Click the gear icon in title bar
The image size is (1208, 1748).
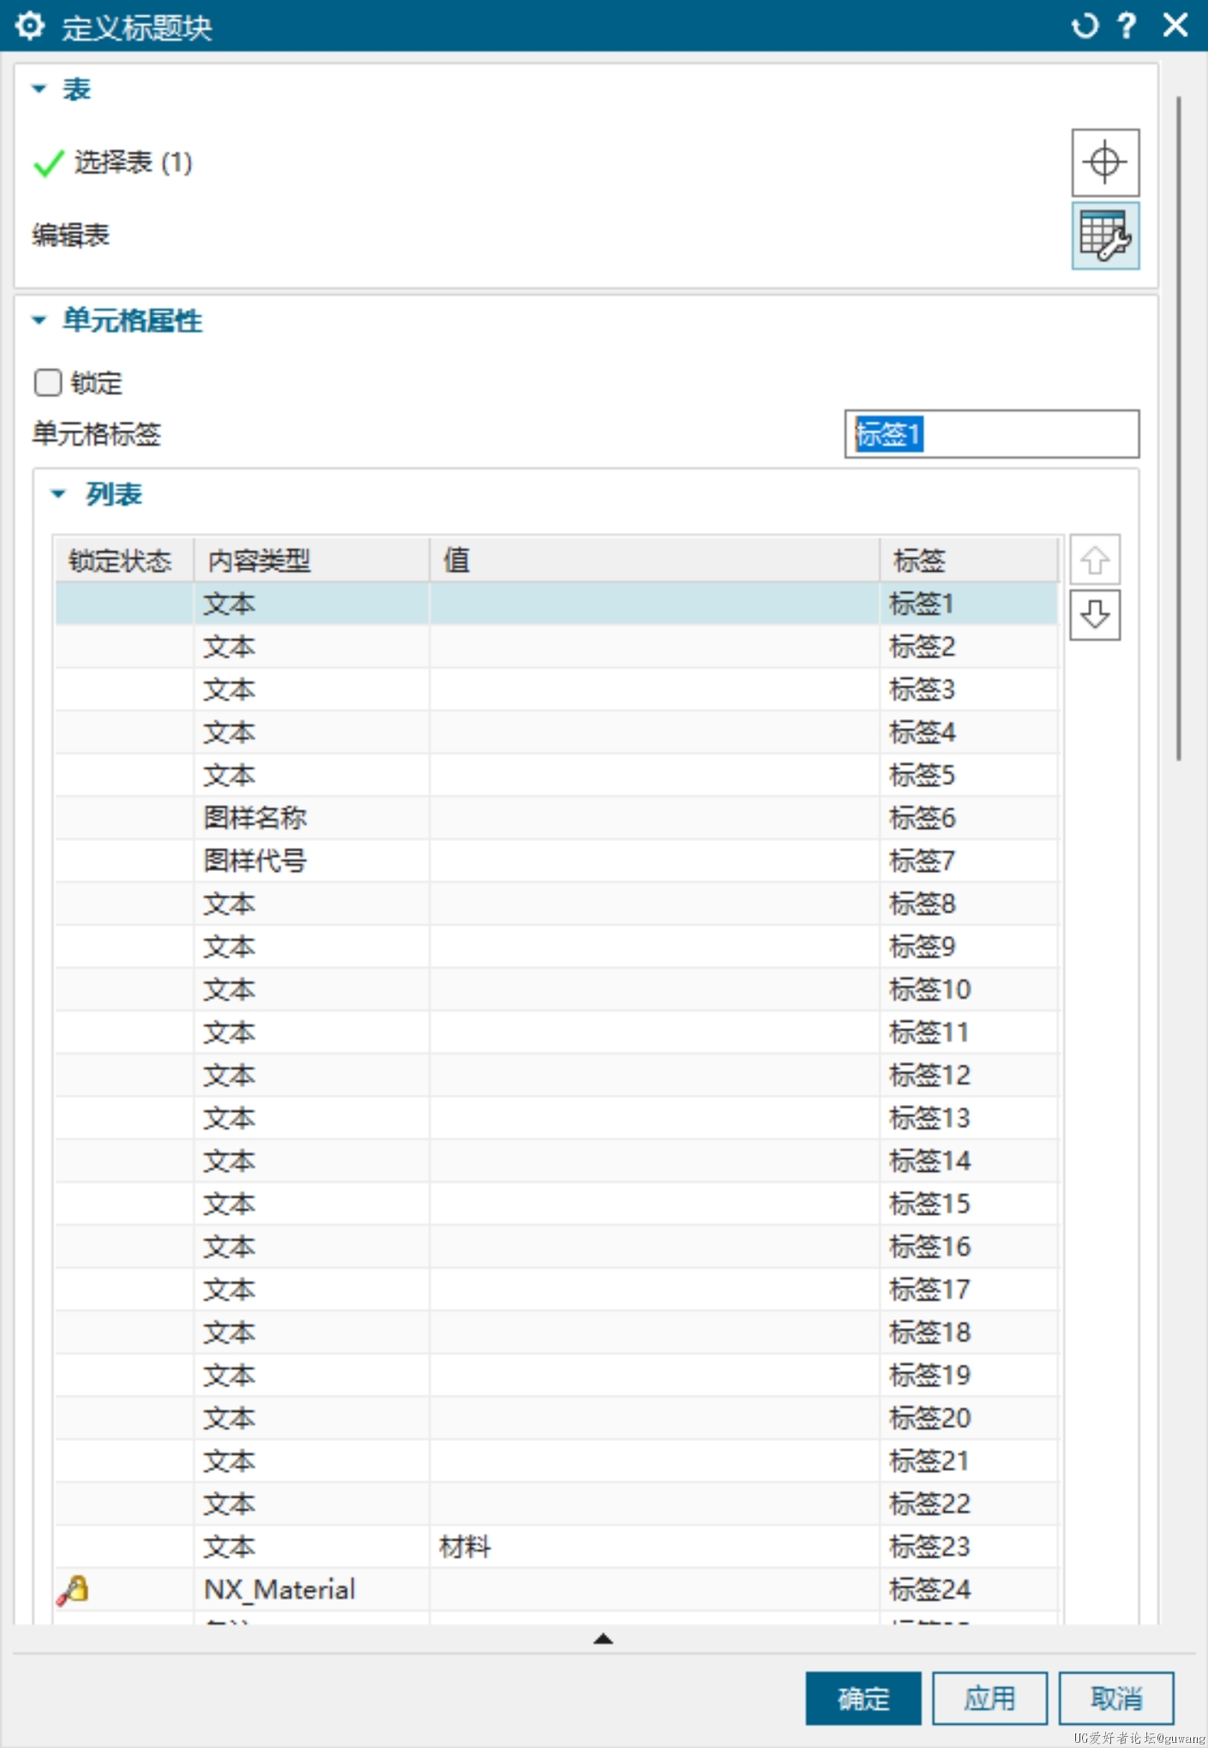[29, 26]
